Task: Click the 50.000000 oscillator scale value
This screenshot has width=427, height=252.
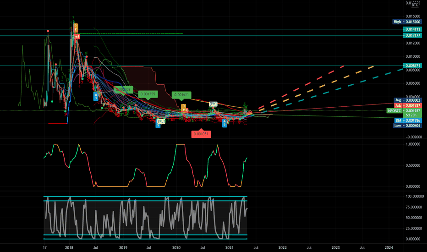Action: click(x=415, y=218)
